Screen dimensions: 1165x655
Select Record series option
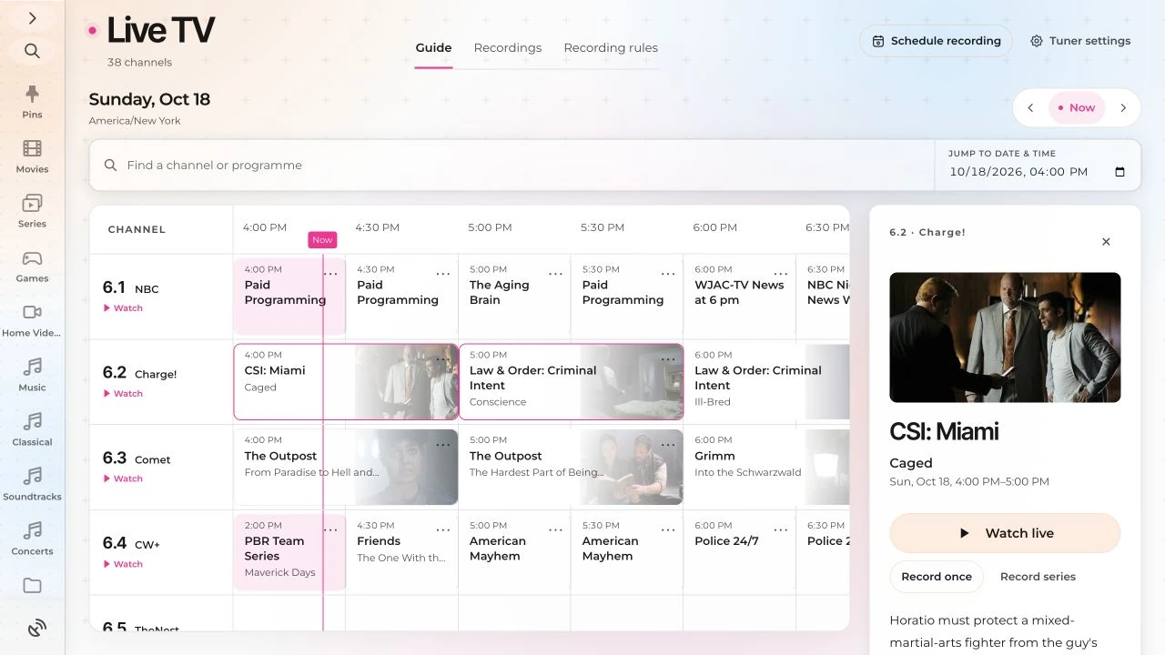(x=1038, y=577)
